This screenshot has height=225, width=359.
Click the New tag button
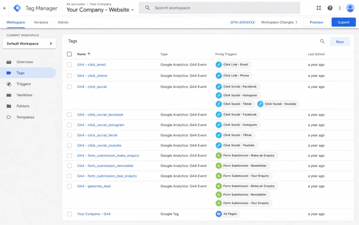point(340,42)
